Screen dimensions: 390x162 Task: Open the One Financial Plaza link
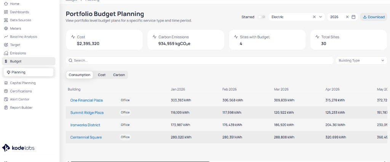point(86,100)
